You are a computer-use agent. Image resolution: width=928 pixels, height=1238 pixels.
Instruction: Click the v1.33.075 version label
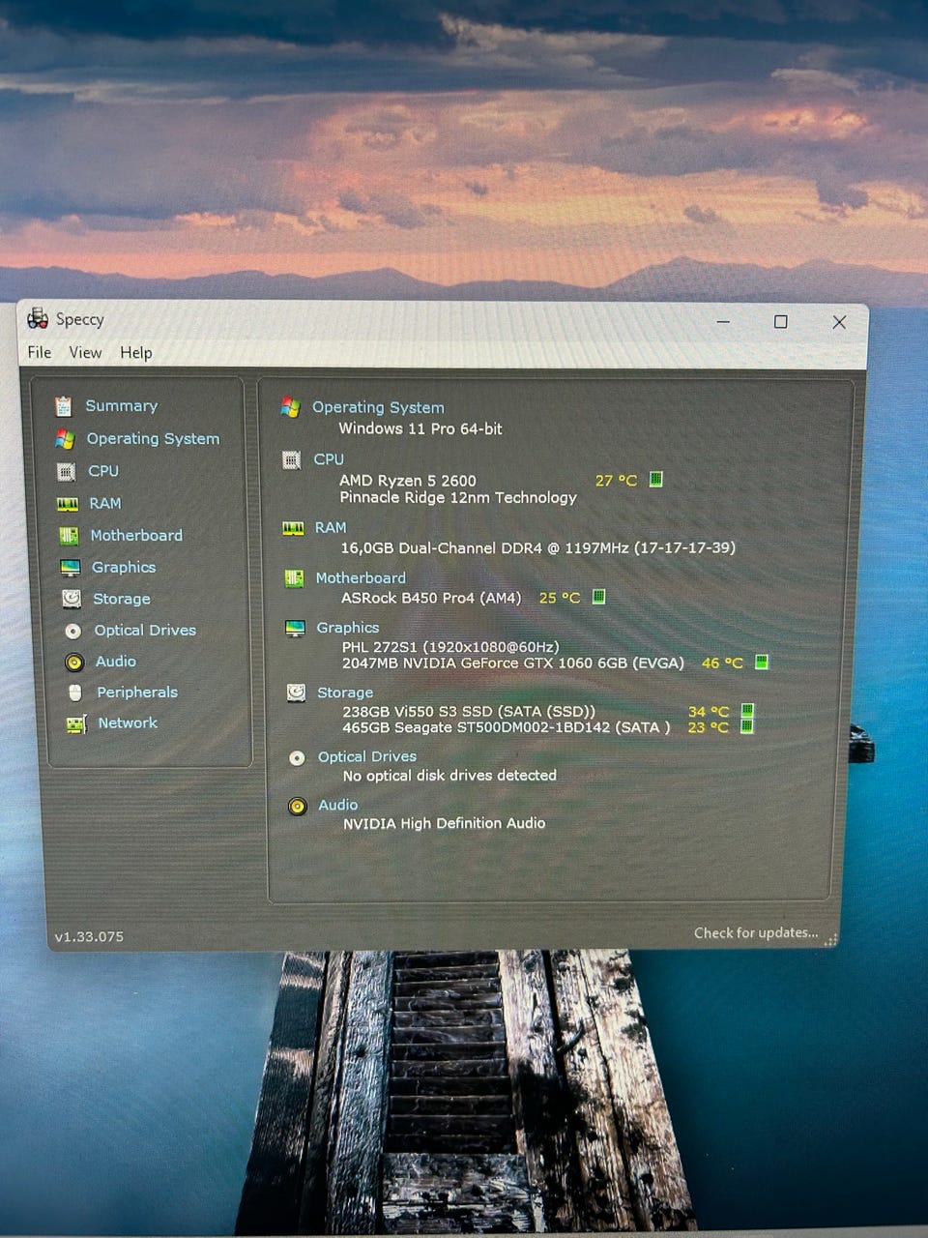(89, 936)
